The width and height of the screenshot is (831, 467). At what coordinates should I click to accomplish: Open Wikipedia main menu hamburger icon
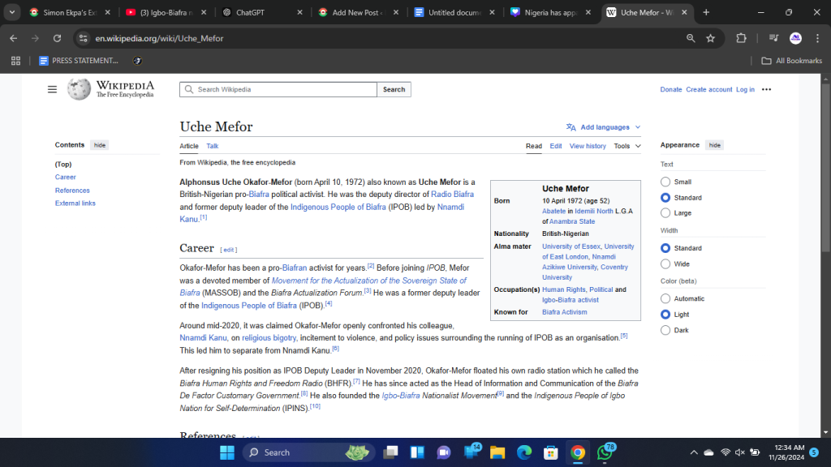52,89
